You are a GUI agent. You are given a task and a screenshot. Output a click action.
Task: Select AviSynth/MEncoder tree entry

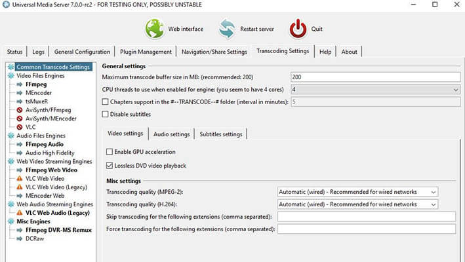51,119
